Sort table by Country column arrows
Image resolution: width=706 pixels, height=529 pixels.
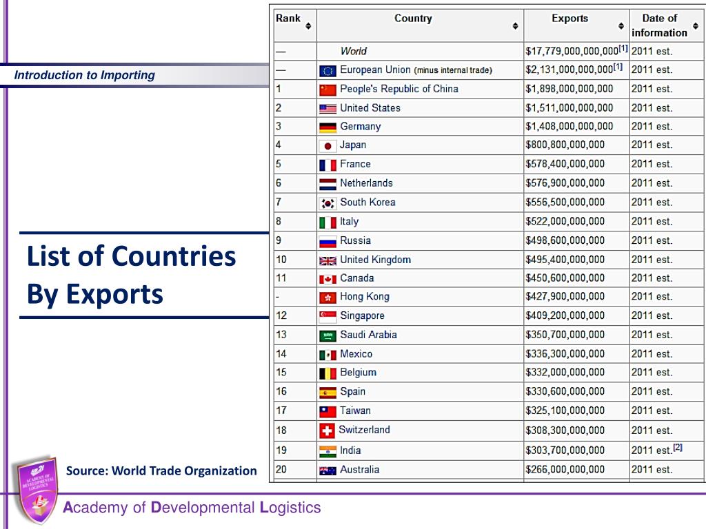(516, 26)
